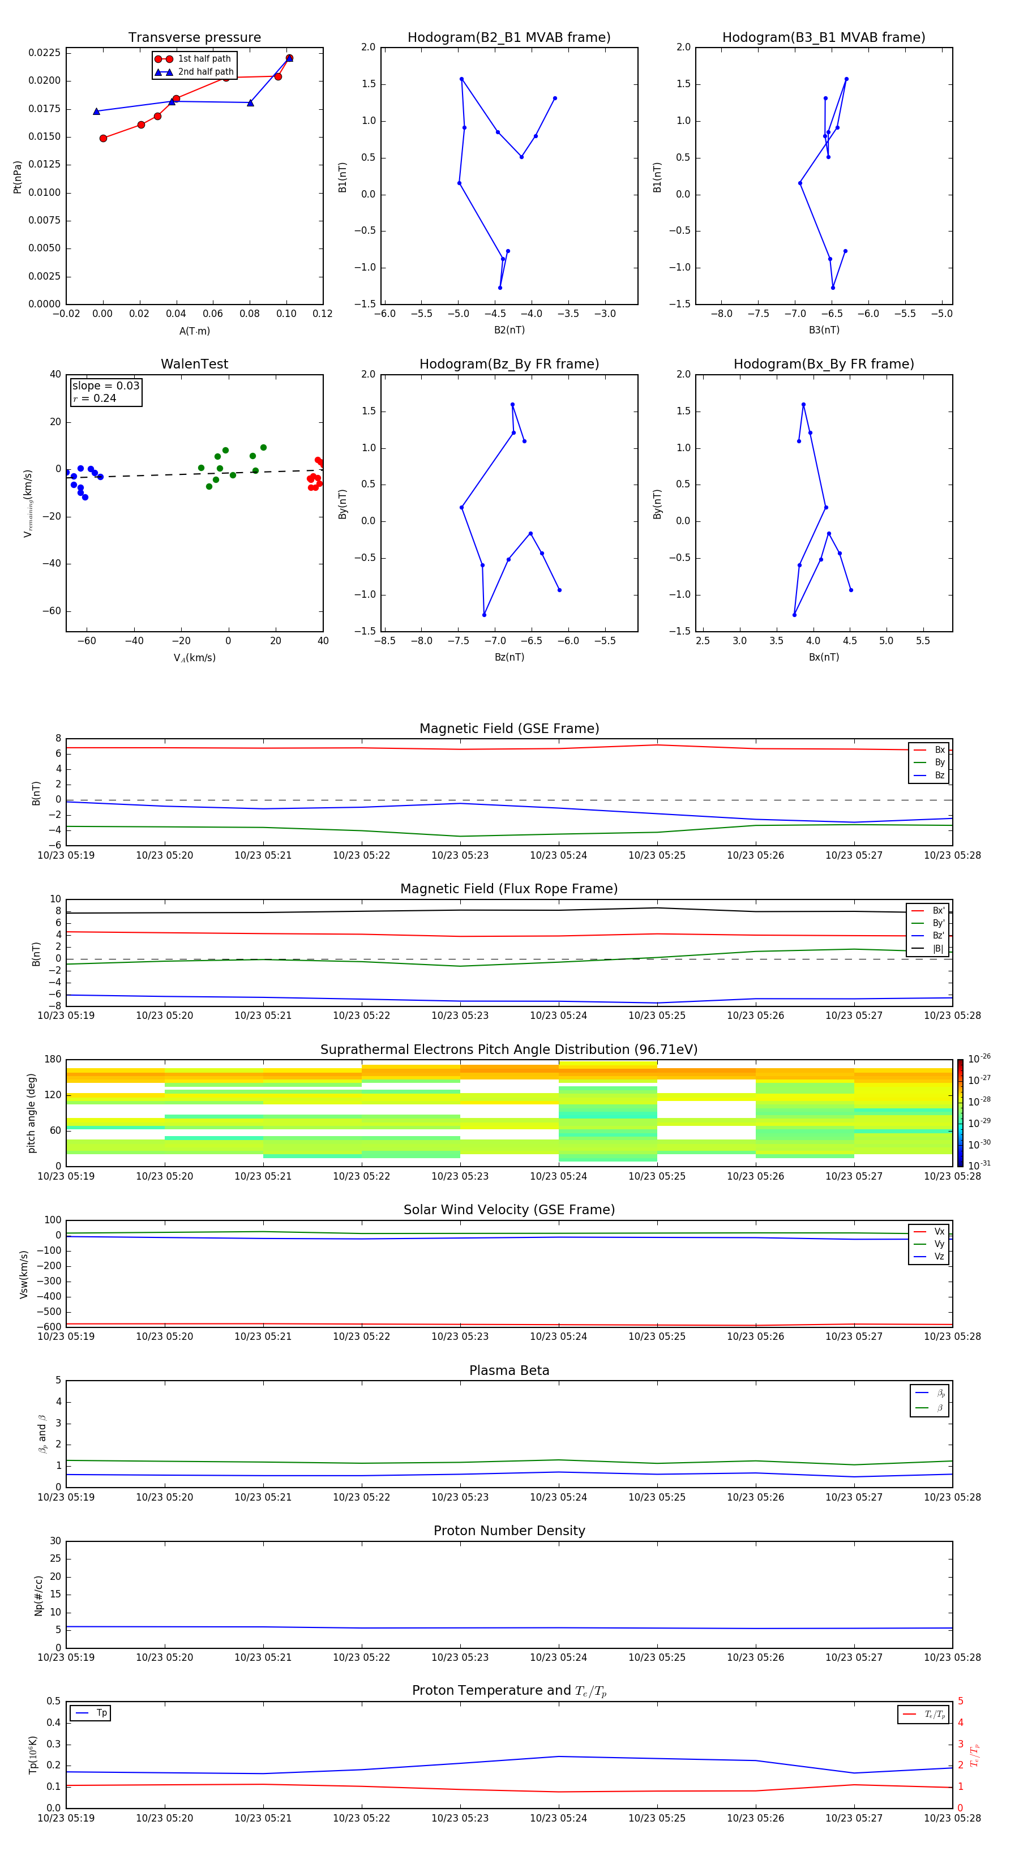Click the 'B3(nT)' x-axis label

coord(824,330)
